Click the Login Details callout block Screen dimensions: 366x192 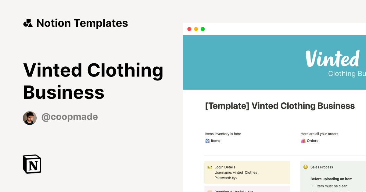coord(247,172)
